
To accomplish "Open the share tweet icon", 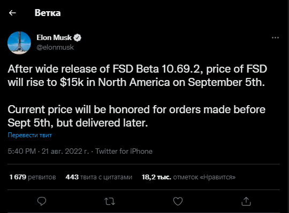I will (x=246, y=201).
